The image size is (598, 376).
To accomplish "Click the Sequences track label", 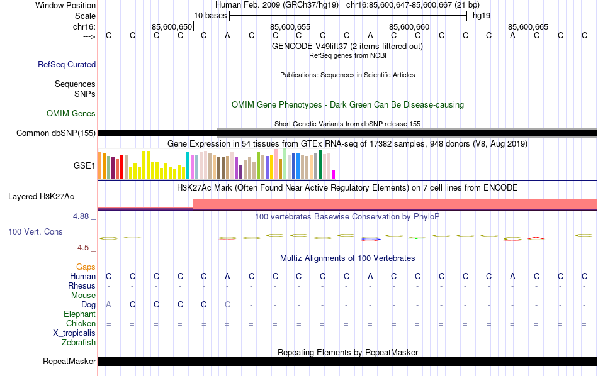I will pos(75,84).
